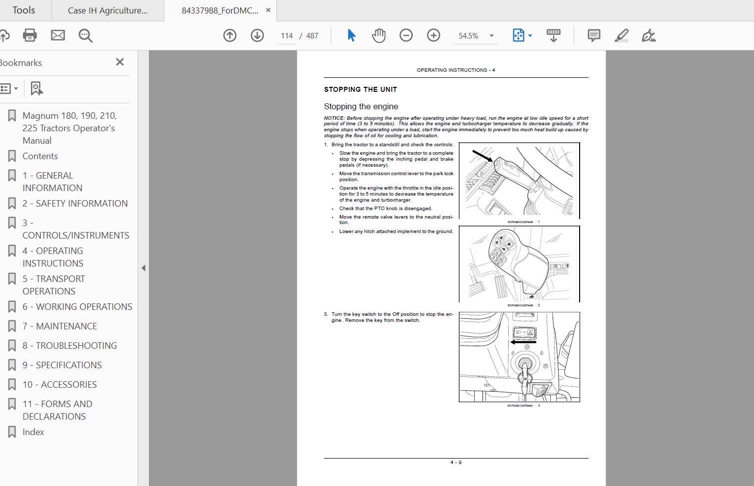Open the bookmarks options list menu
754x486 pixels.
9,89
